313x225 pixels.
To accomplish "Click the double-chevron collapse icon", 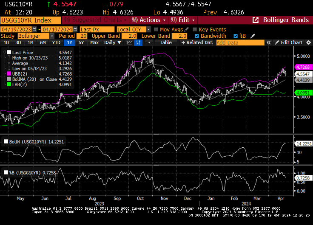I will pyautogui.click(x=269, y=42).
